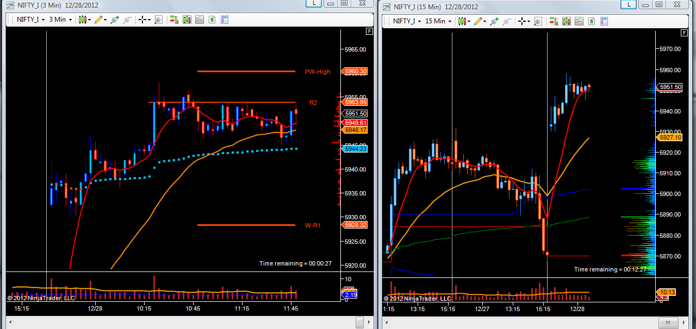Select the PW-High line label
This screenshot has width=696, height=329.
coord(318,72)
